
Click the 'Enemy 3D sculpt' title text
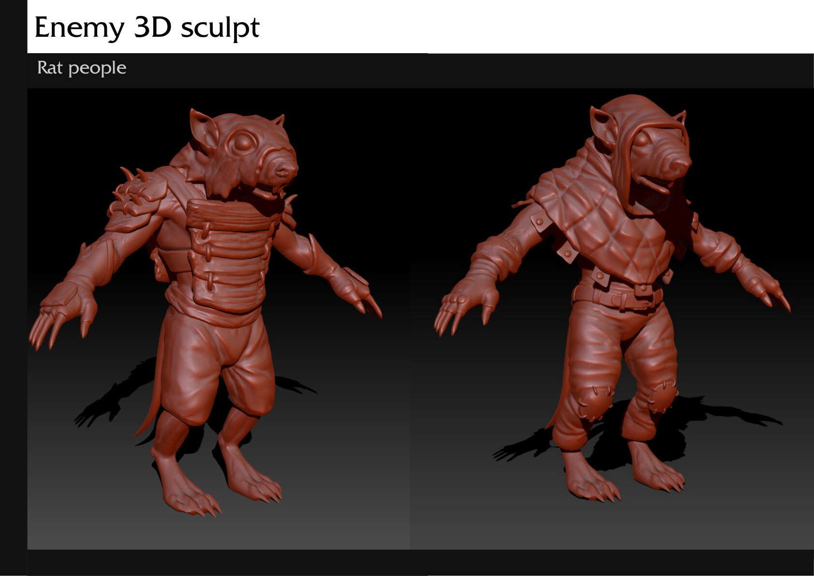147,27
